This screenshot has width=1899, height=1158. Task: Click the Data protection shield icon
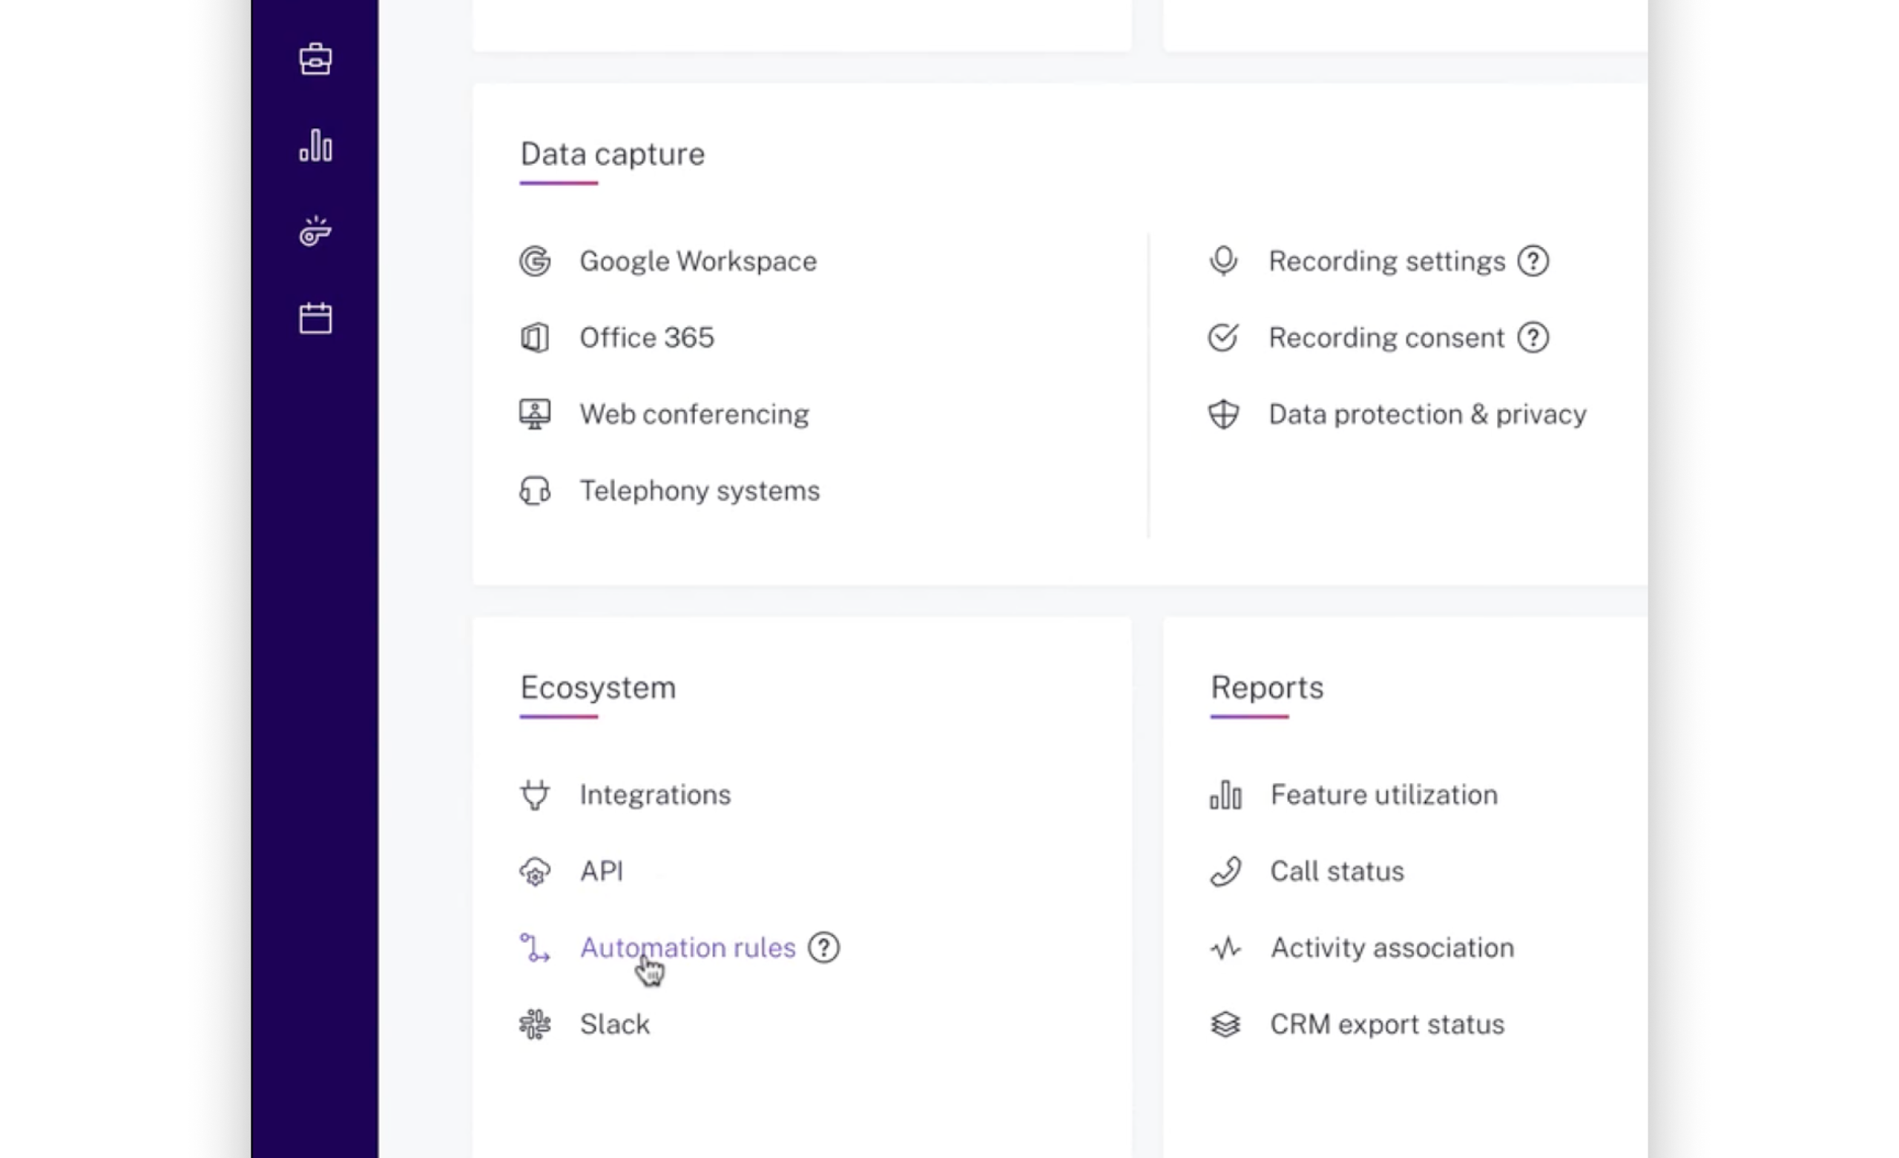(1223, 414)
